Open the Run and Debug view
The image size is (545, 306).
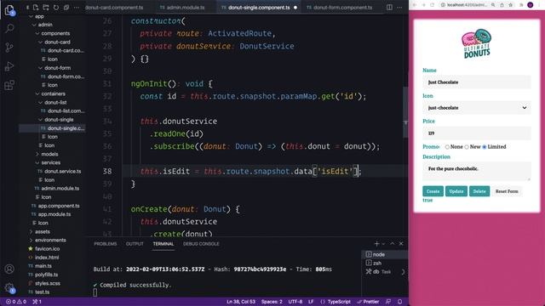click(9, 66)
